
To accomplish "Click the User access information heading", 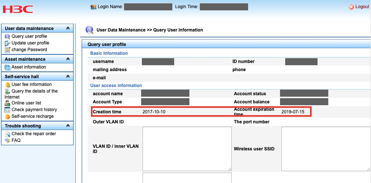I will coord(116,86).
